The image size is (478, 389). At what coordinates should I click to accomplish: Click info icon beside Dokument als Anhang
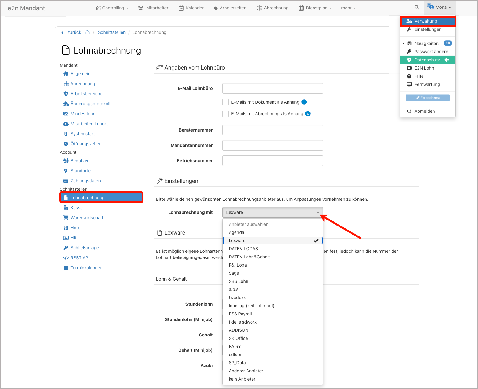point(304,102)
